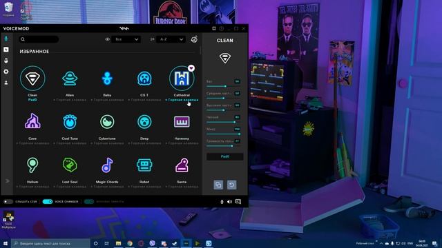Open the help icon in Voicemod title bar
Viewport: 442px width, 248px height.
click(x=222, y=28)
